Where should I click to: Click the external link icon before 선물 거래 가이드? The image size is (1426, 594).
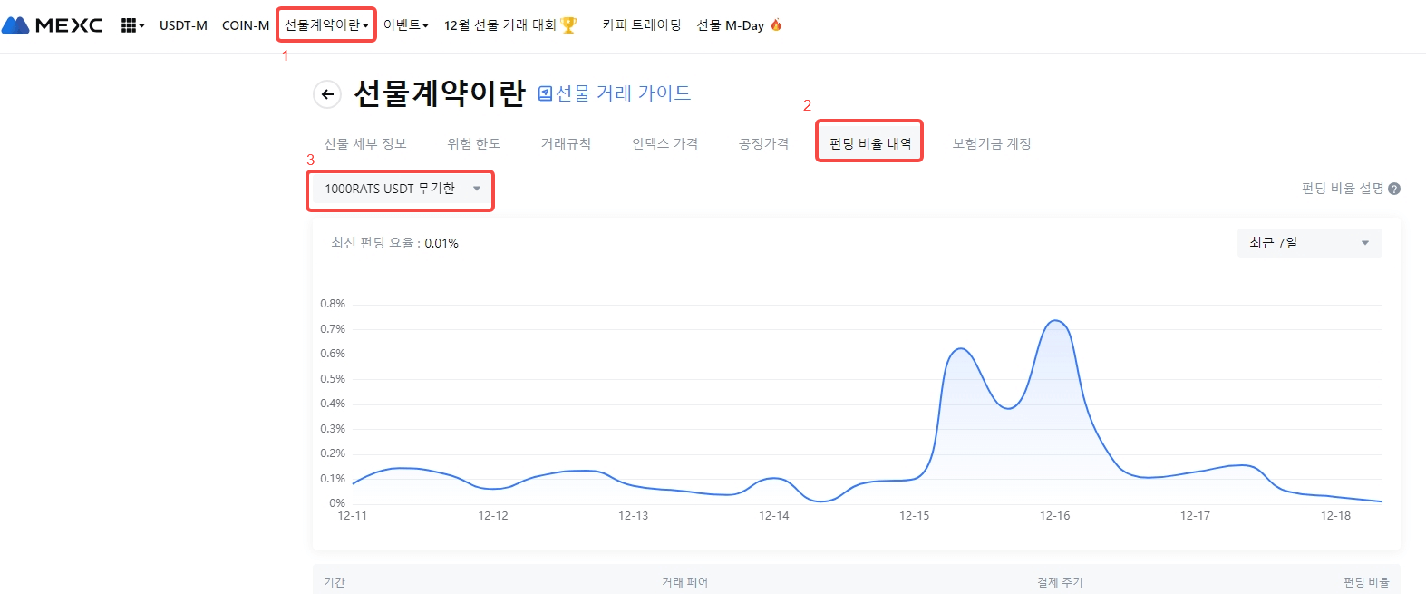[545, 93]
